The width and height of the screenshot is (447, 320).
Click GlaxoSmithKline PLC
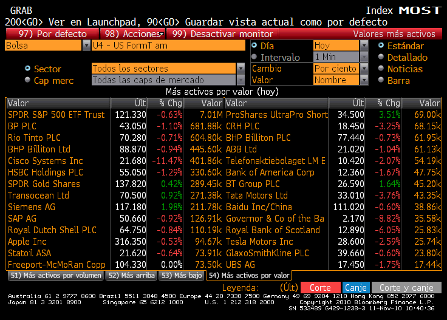267,253
